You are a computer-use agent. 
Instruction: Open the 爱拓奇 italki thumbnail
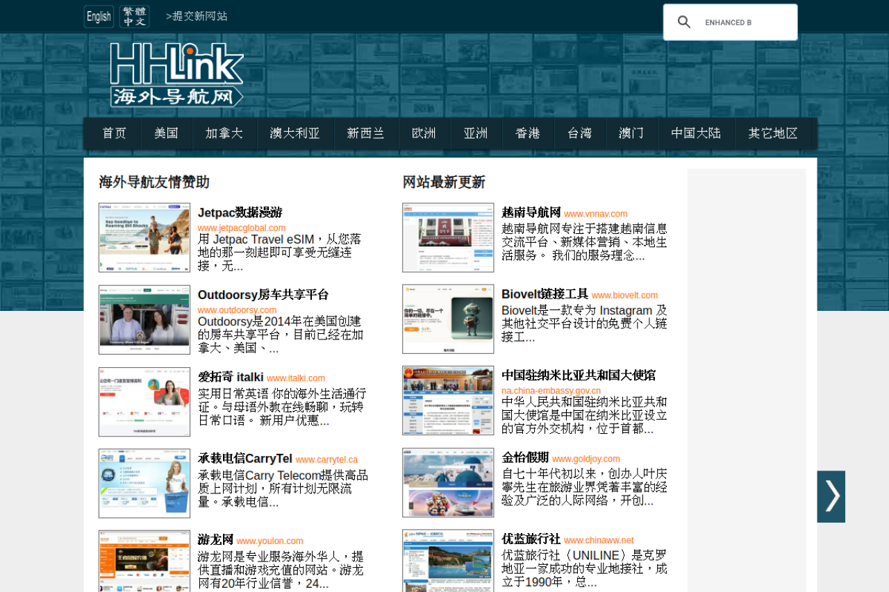pos(144,402)
